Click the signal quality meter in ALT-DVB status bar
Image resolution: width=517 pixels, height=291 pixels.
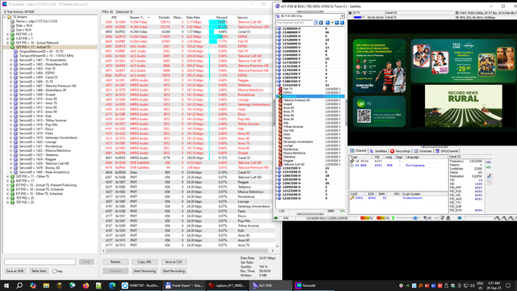pyautogui.click(x=383, y=218)
